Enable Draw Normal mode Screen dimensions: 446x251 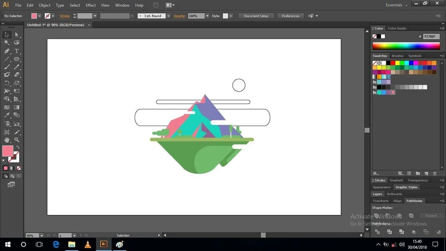6,176
